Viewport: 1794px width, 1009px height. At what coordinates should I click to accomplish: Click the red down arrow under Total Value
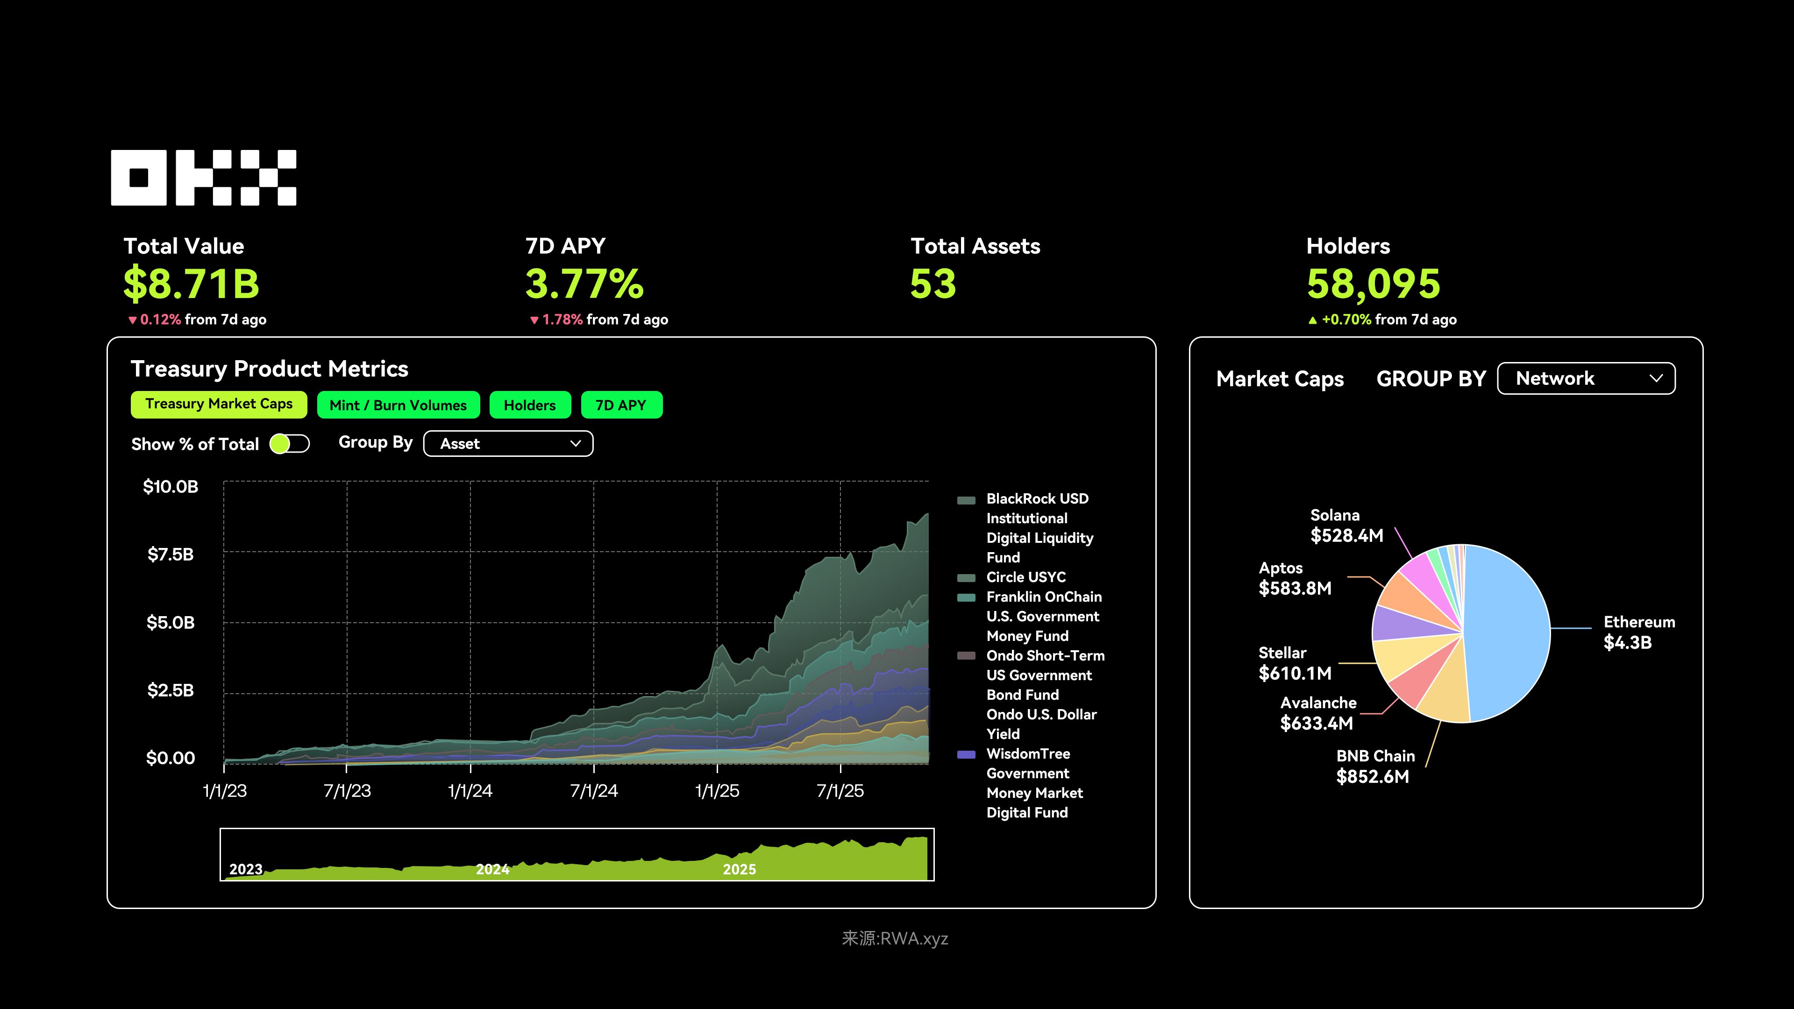(x=132, y=320)
